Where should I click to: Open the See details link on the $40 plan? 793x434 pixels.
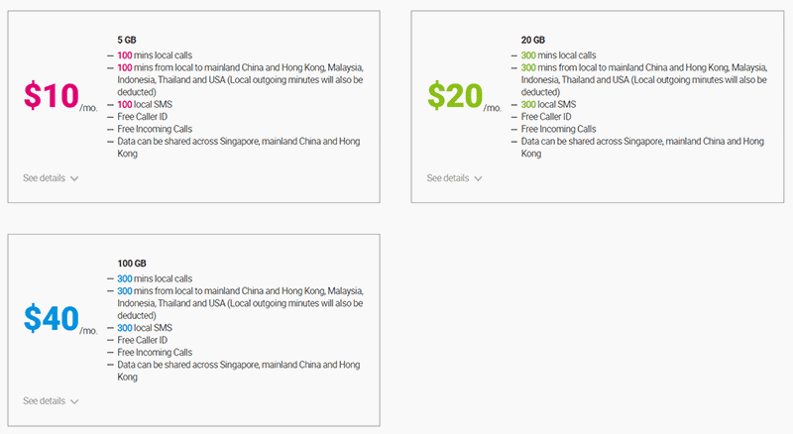[x=44, y=401]
